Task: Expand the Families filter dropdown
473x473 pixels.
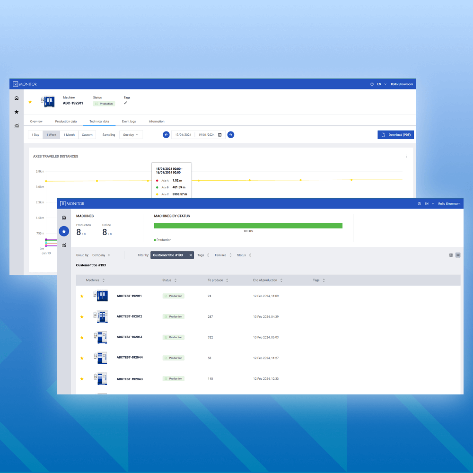Action: click(222, 255)
